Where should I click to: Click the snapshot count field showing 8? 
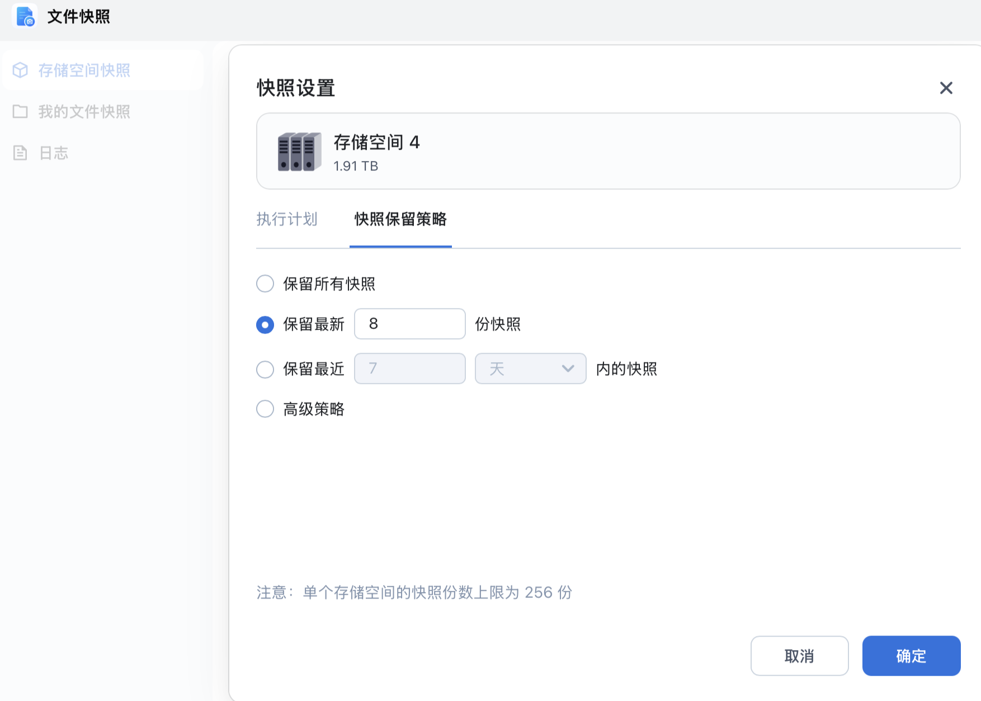tap(409, 324)
